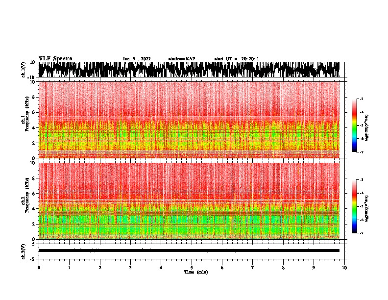
Task: Click the "6" kHz tick on ch.2 frequency axis
Action: click(34, 193)
